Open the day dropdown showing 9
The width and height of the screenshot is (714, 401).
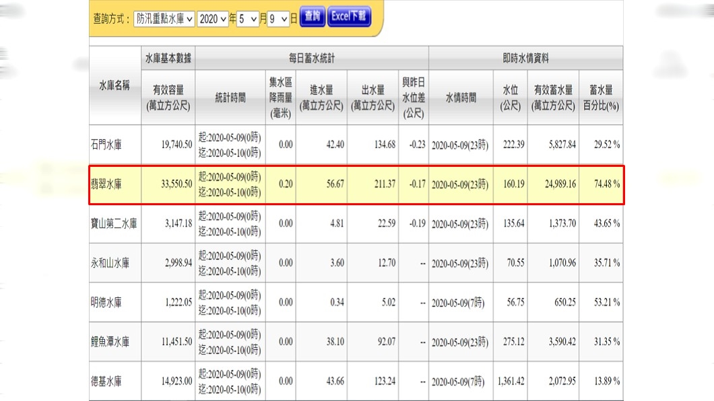(278, 19)
